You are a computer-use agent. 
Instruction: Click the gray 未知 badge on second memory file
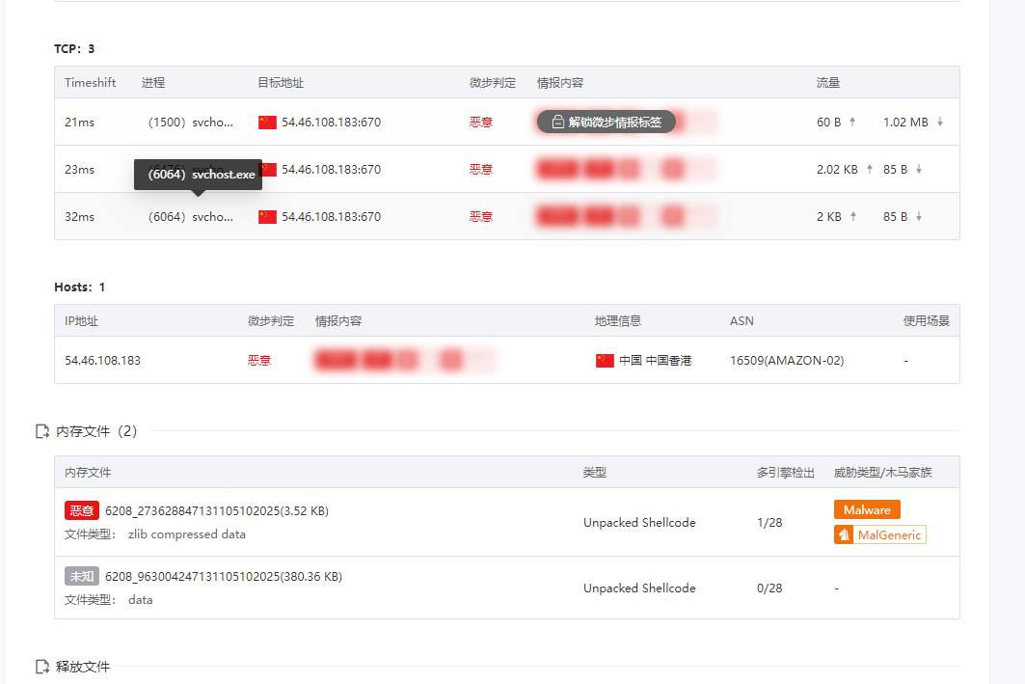click(82, 577)
